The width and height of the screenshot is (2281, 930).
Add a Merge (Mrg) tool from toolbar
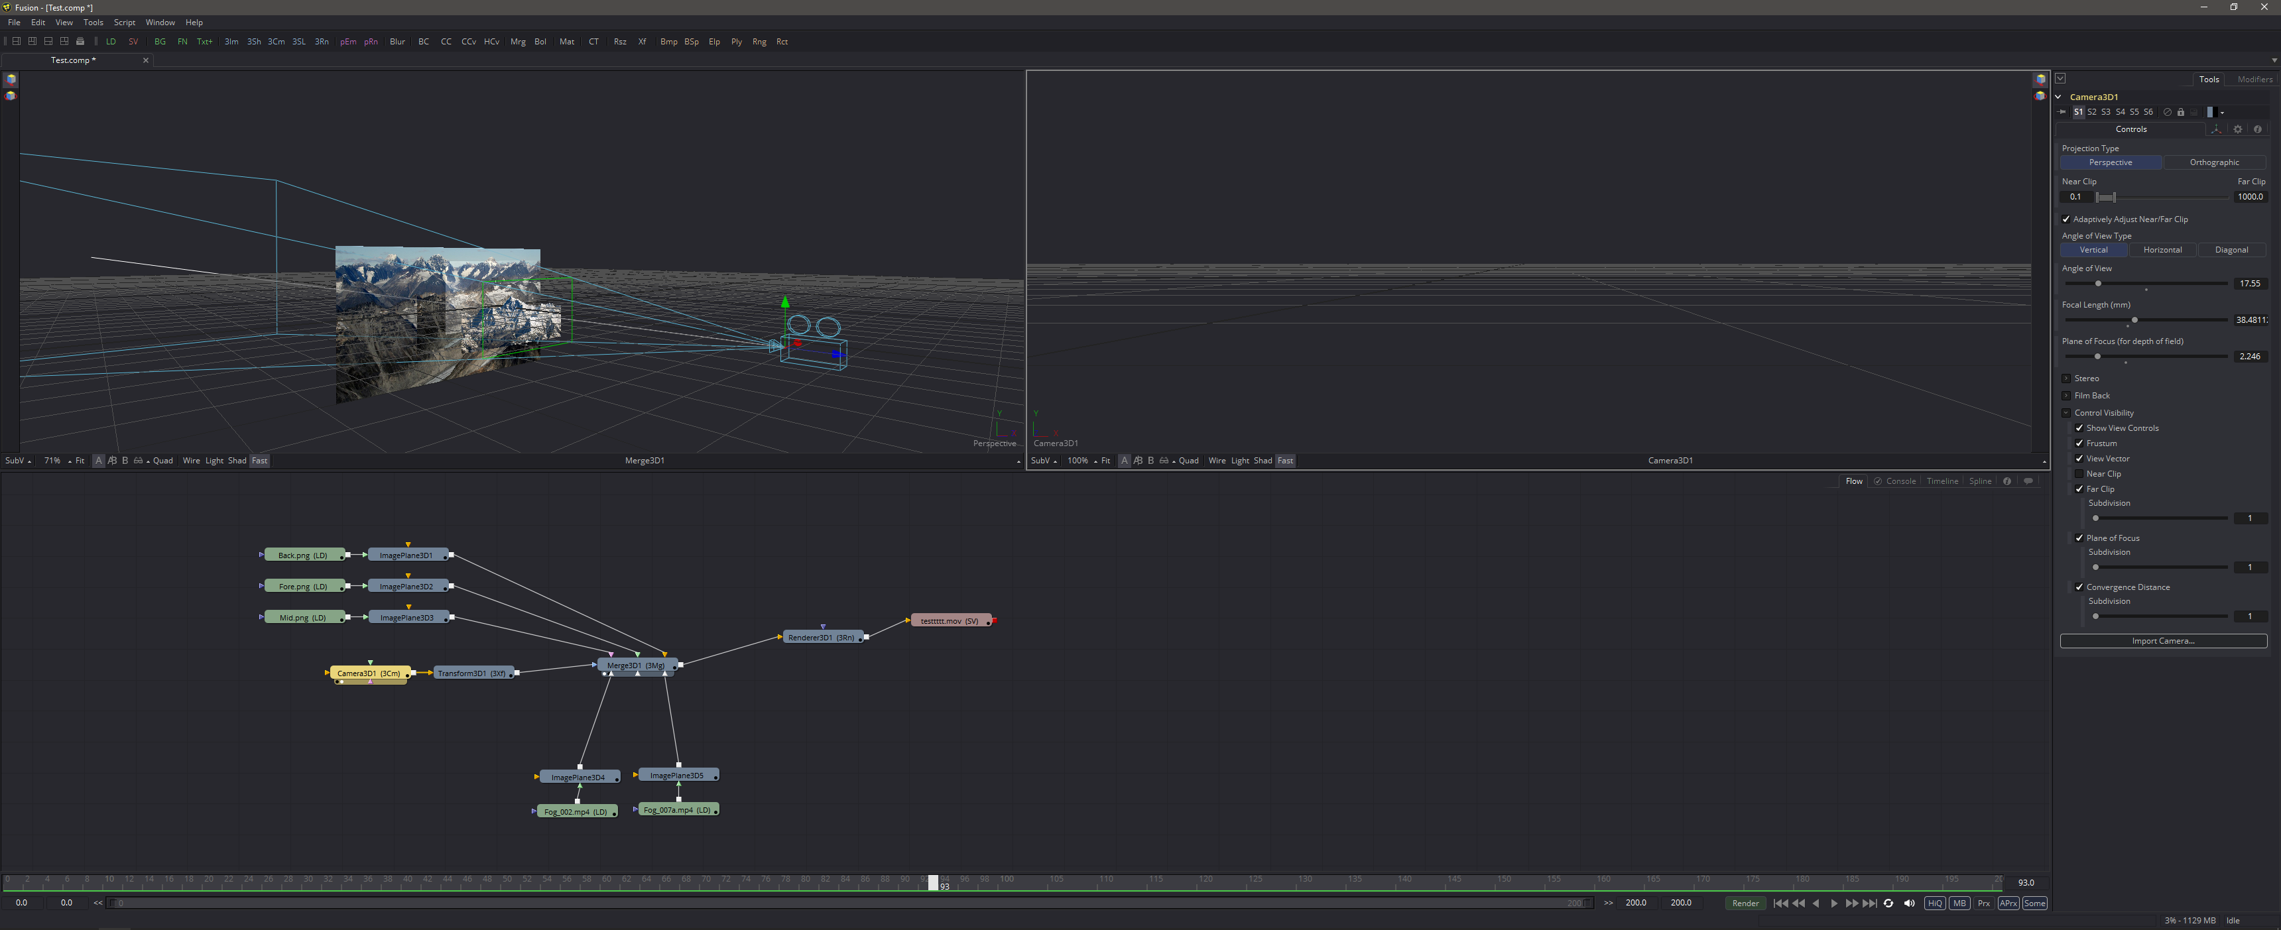(x=518, y=42)
